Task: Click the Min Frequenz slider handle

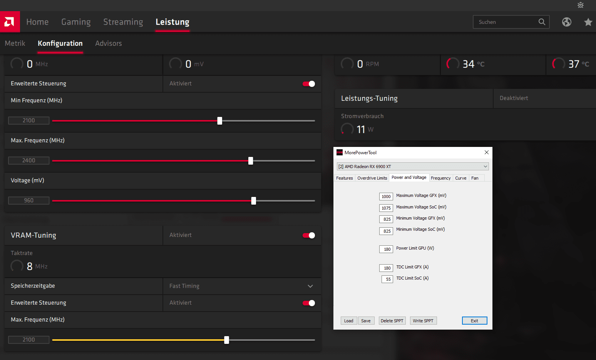Action: (219, 121)
